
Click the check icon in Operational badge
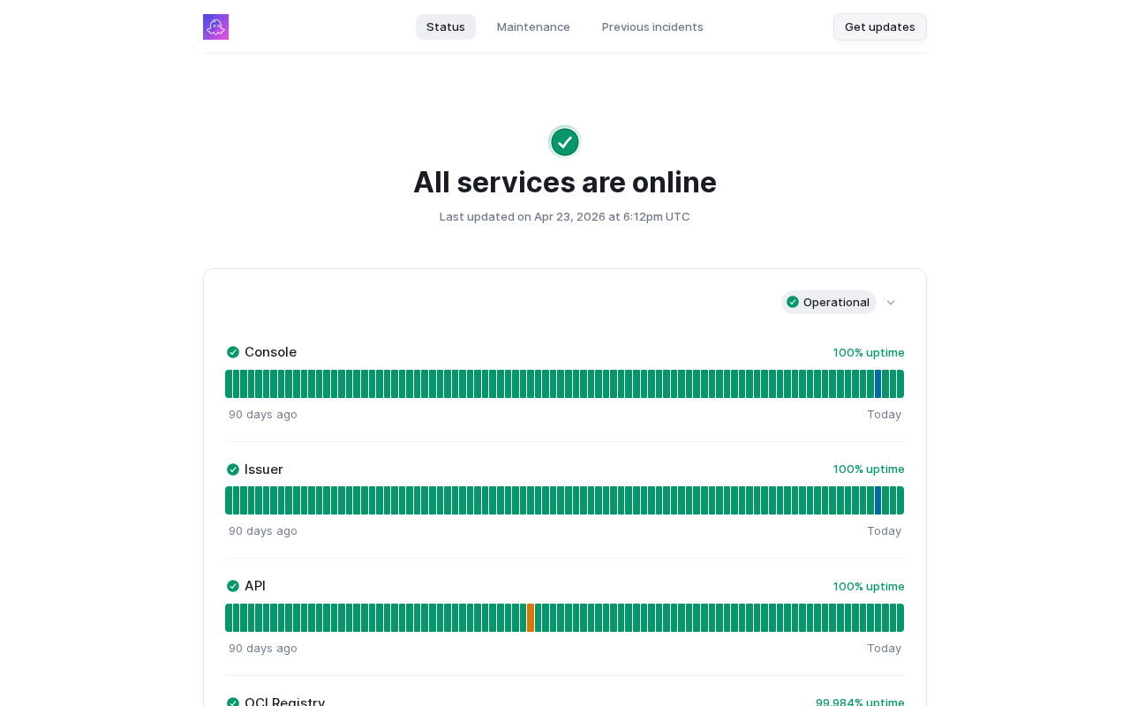point(793,302)
